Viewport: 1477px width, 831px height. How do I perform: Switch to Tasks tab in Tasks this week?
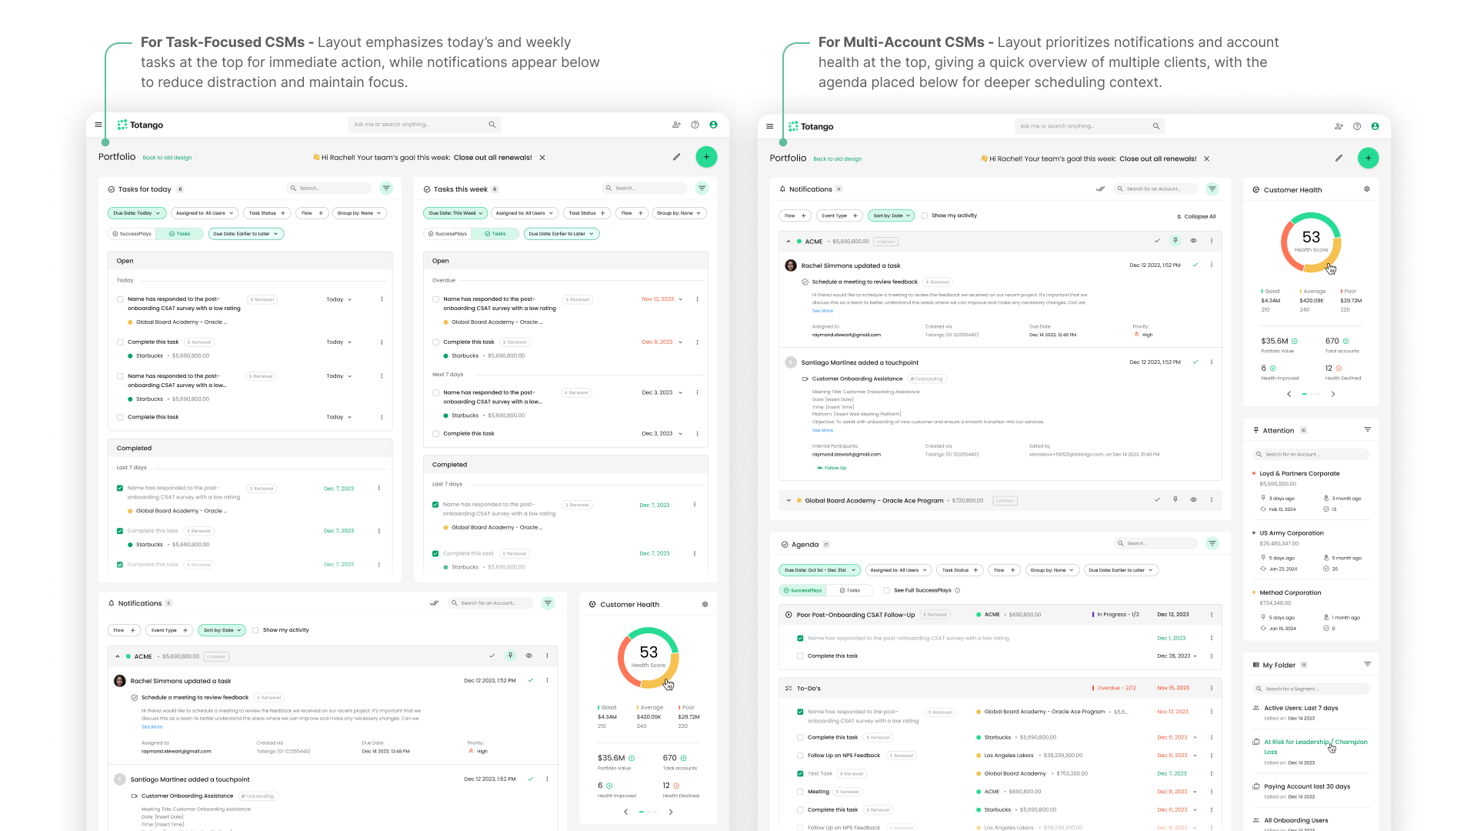495,234
